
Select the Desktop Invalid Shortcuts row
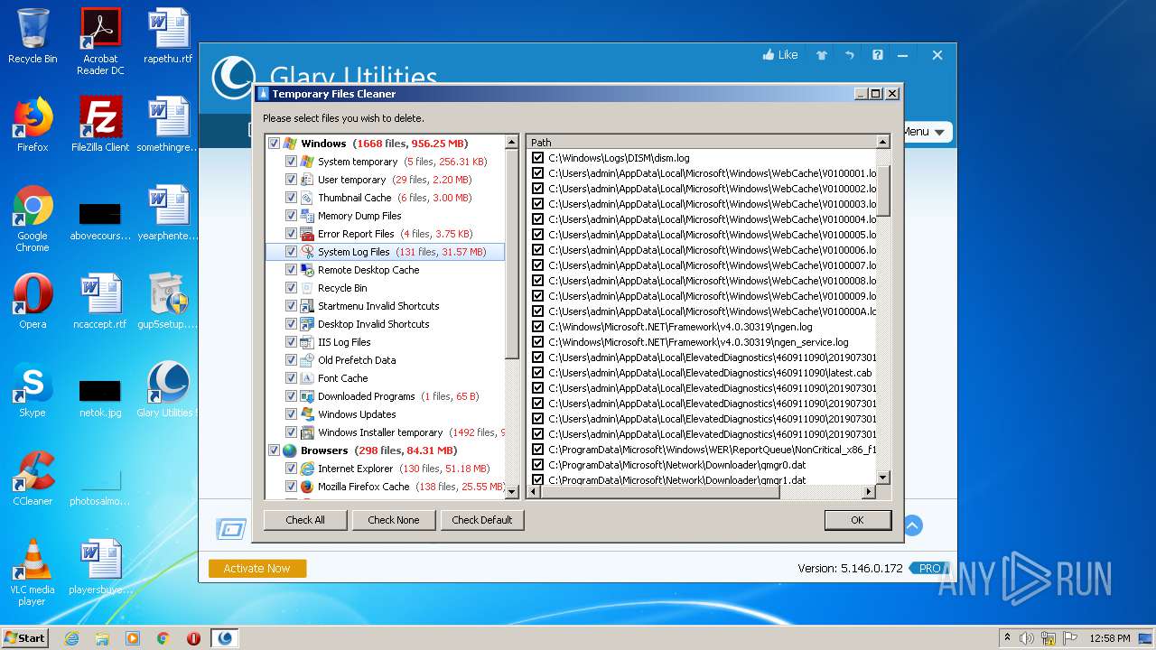(x=386, y=324)
